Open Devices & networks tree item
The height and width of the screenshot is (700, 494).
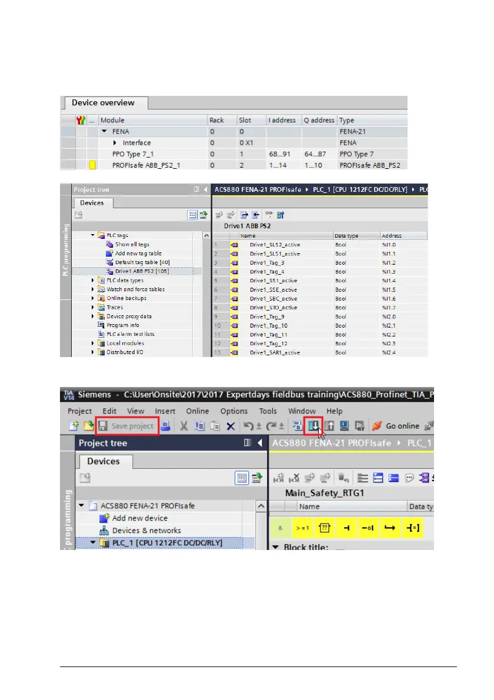point(146,531)
